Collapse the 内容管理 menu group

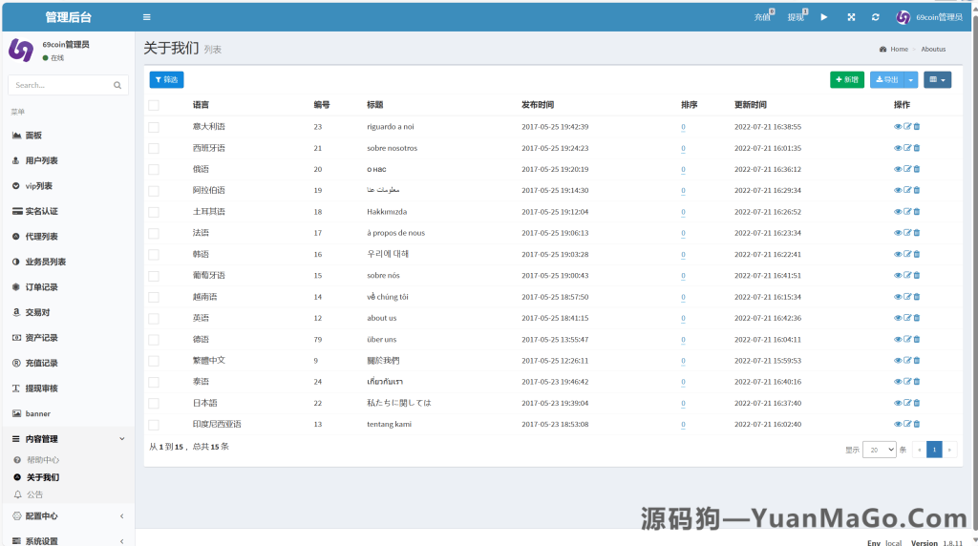pyautogui.click(x=68, y=439)
